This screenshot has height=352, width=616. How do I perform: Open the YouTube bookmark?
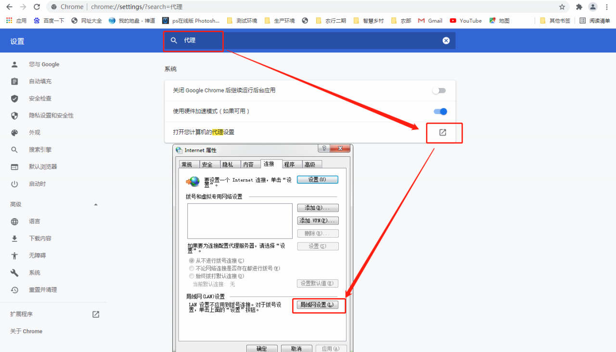click(466, 21)
